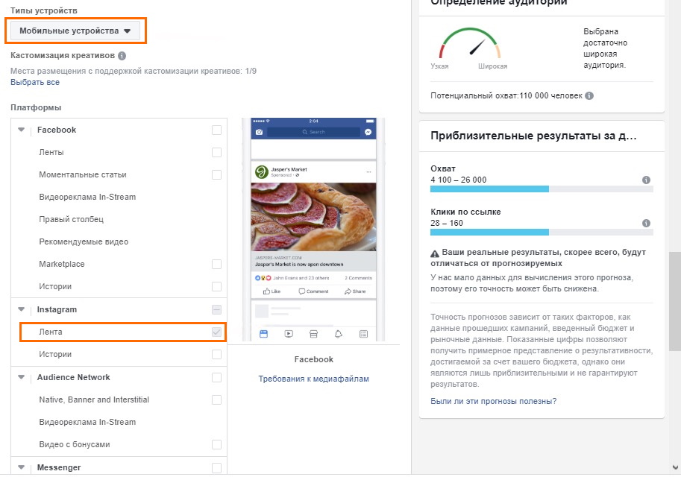Open the Требования к медиафайлам link
This screenshot has width=681, height=480.
[x=313, y=379]
